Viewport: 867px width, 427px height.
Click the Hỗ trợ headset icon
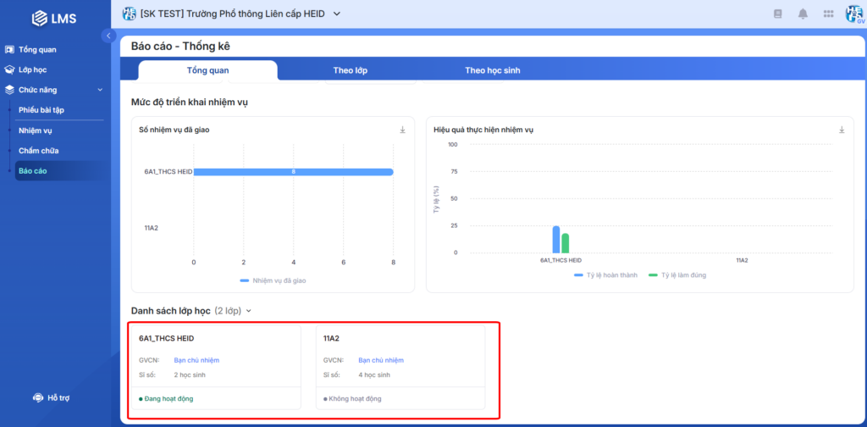(x=38, y=397)
